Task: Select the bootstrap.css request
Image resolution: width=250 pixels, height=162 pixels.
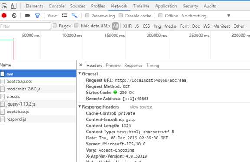Action: pyautogui.click(x=38, y=81)
